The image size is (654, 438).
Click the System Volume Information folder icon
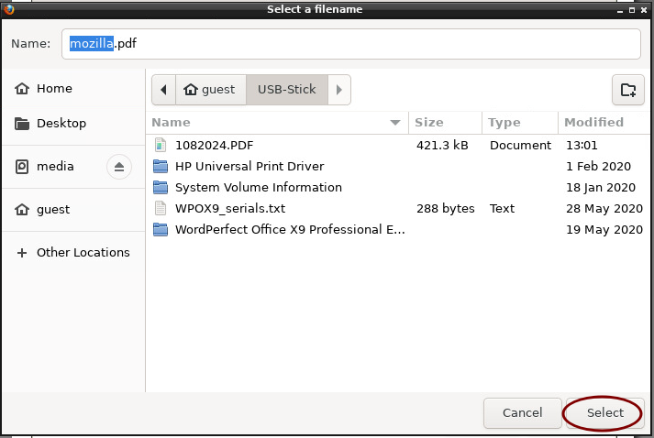click(x=161, y=188)
